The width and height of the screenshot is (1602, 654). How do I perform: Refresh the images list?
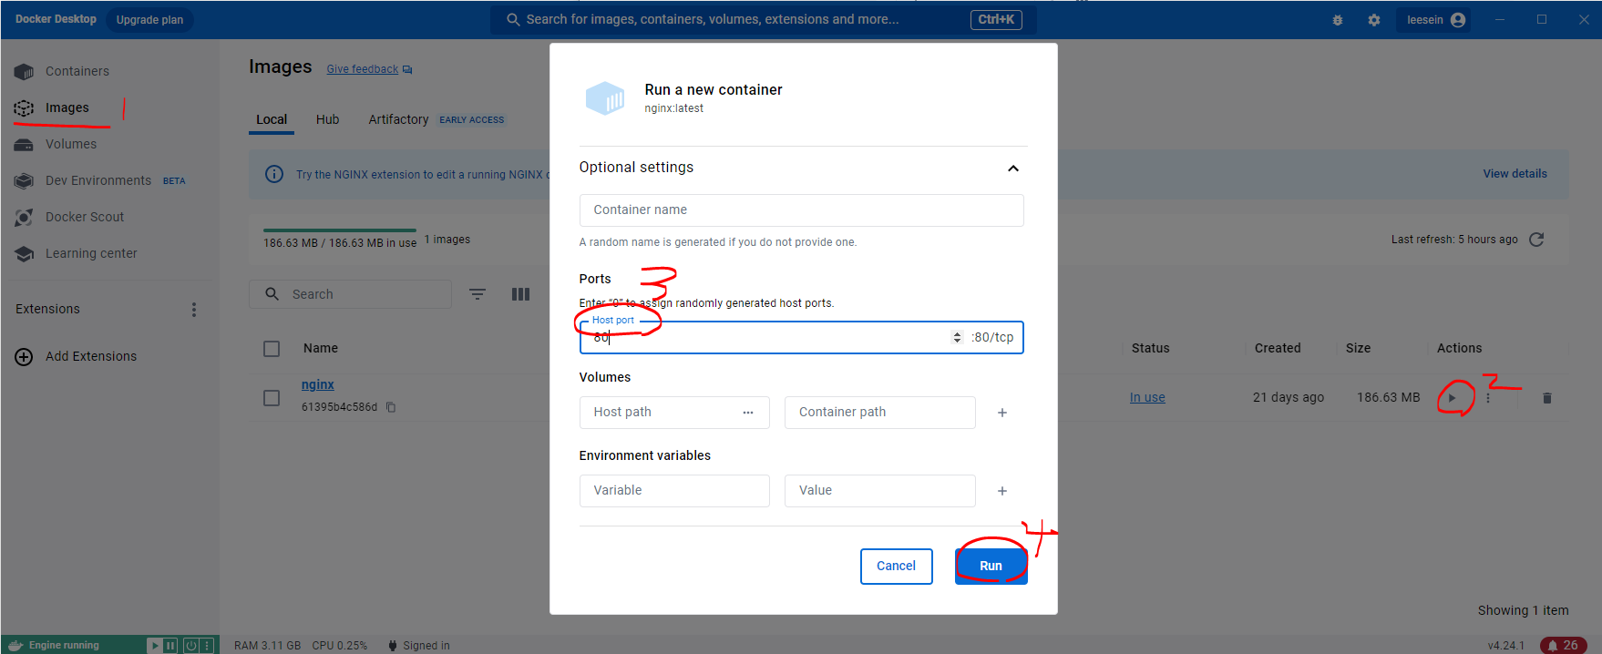tap(1536, 240)
